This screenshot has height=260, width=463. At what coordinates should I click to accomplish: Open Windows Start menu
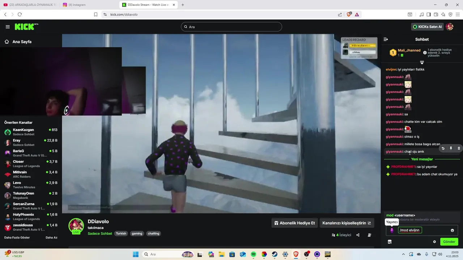[x=136, y=254]
